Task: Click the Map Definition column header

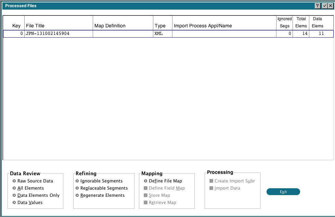Action: [x=110, y=26]
